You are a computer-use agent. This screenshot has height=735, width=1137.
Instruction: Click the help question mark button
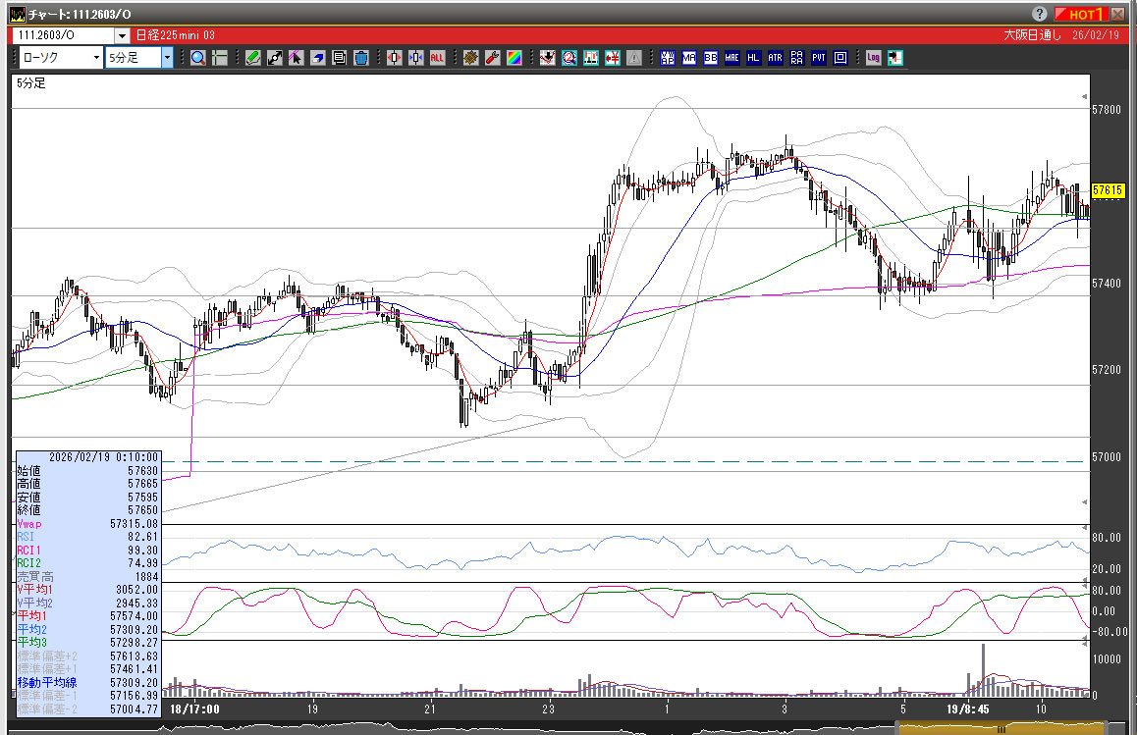(1040, 14)
